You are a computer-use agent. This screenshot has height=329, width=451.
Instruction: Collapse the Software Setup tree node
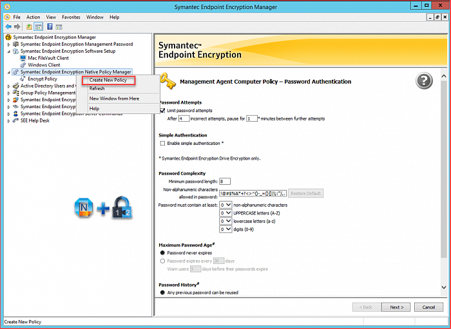[x=9, y=51]
